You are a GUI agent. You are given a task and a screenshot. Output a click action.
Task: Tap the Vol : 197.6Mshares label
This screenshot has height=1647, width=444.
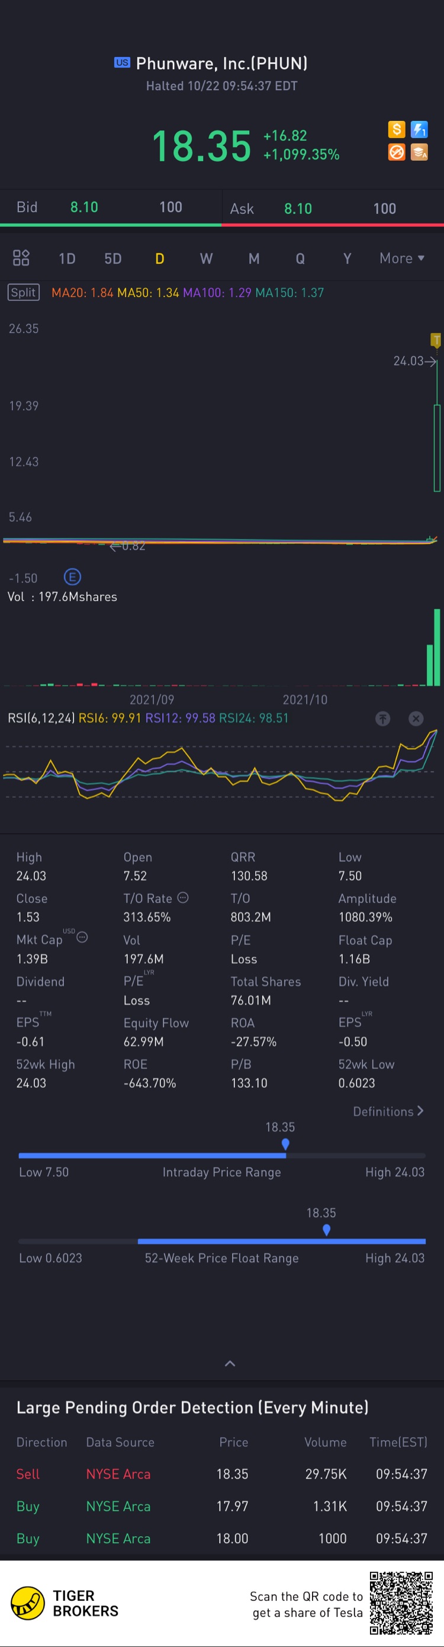point(62,596)
